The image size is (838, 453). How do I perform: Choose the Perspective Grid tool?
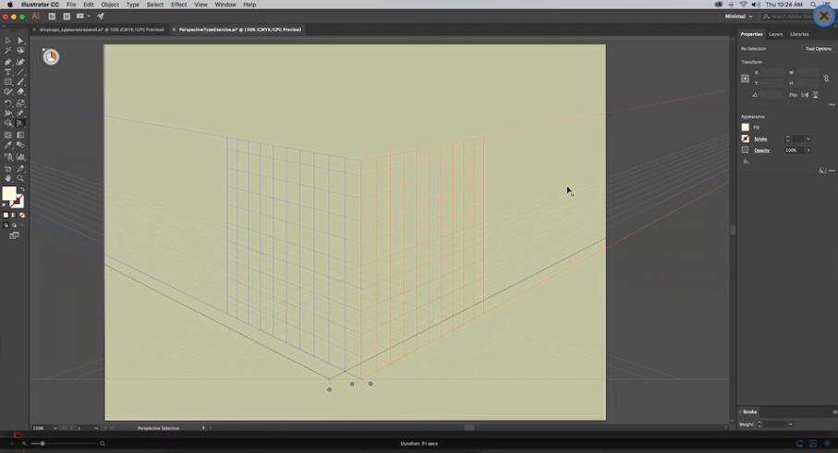coord(20,124)
